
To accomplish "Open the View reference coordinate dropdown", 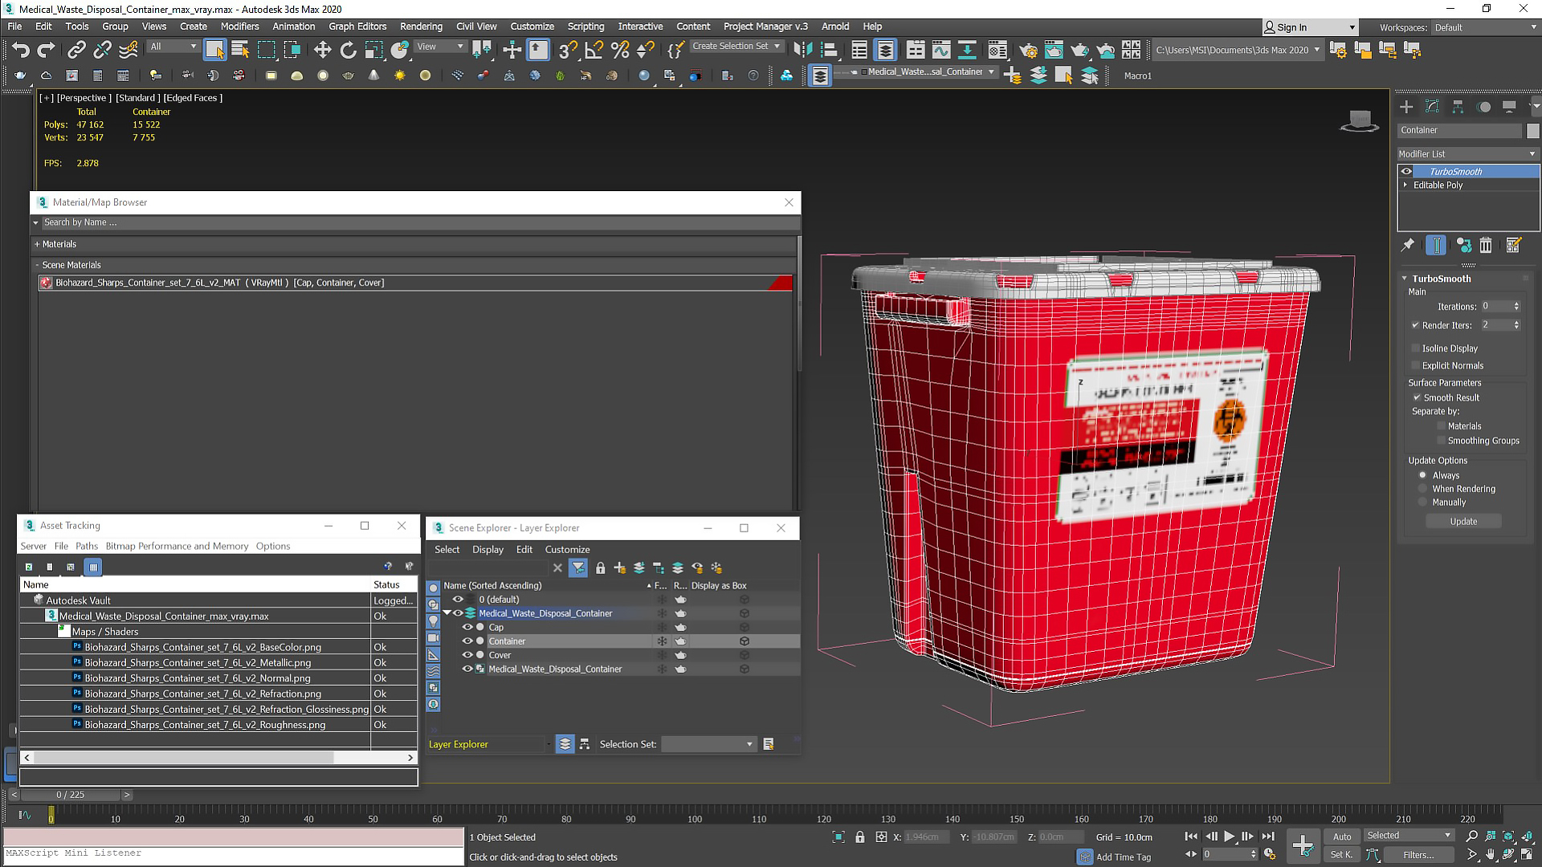I will (x=440, y=47).
